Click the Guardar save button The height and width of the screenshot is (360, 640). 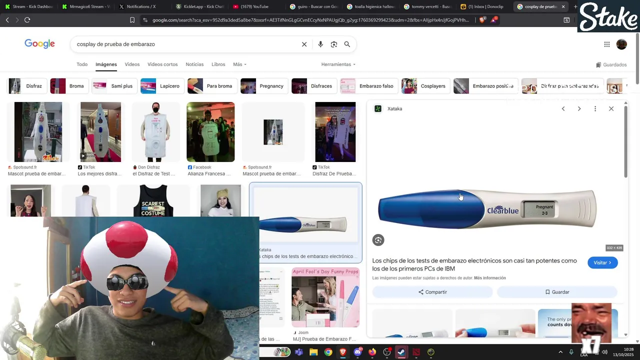pyautogui.click(x=557, y=292)
